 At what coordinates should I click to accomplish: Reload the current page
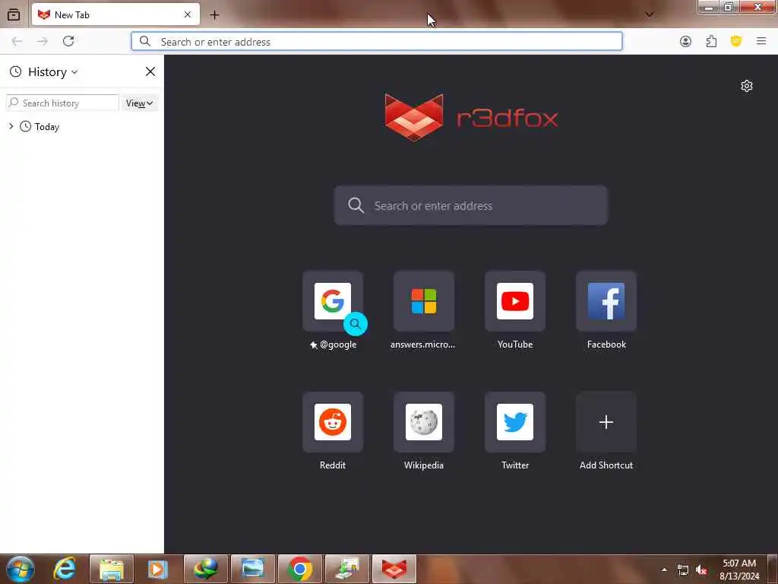[68, 41]
